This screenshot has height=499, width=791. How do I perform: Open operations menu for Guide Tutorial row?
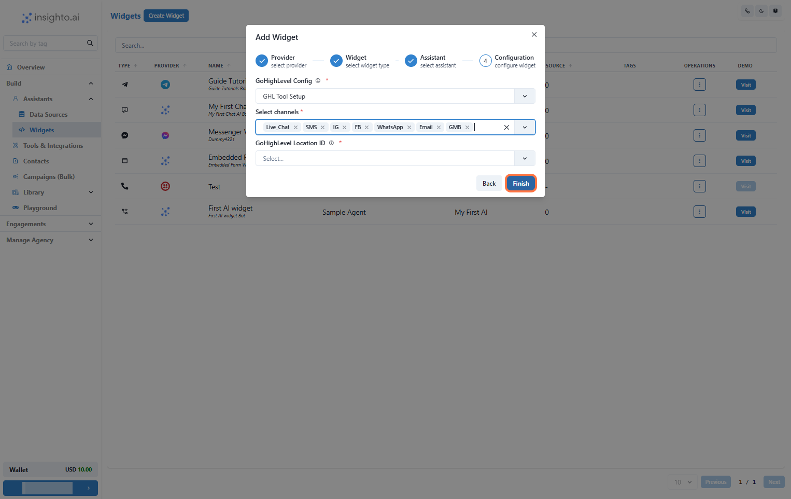(700, 85)
